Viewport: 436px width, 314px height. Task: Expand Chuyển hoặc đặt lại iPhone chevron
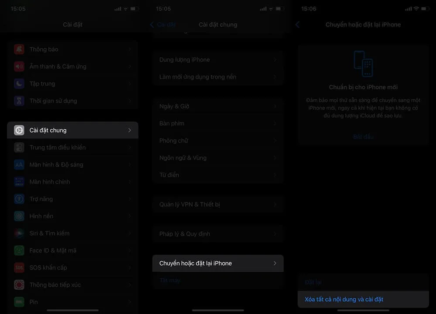pos(275,263)
